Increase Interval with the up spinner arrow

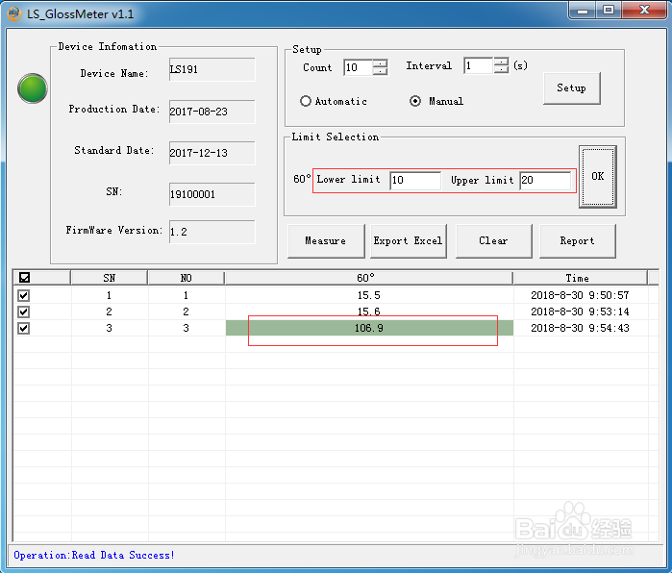501,62
